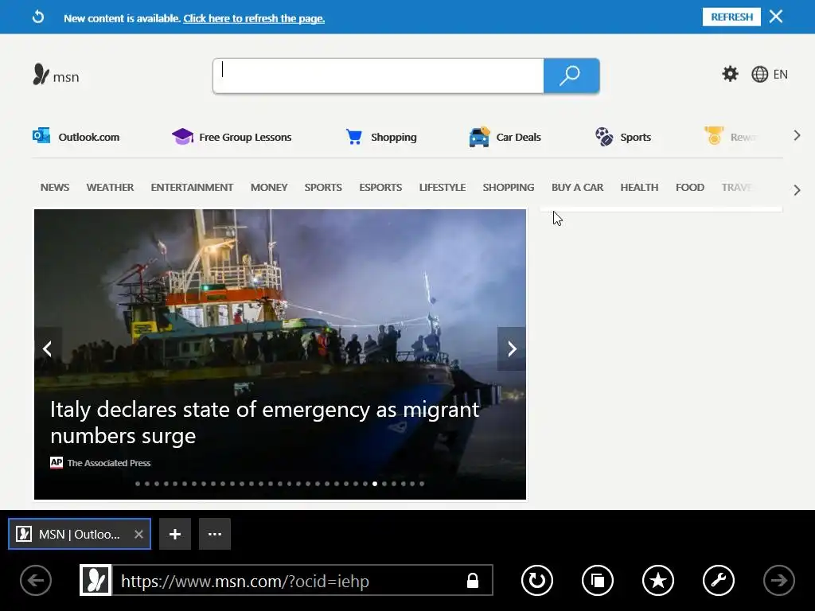
Task: Open Favorites with star button
Action: [x=658, y=580]
